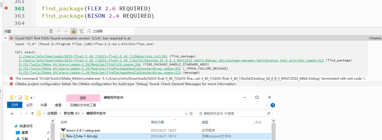Click the Explorer folder icon in the title bar
Image resolution: width=382 pixels, height=140 pixels.
coord(11,98)
